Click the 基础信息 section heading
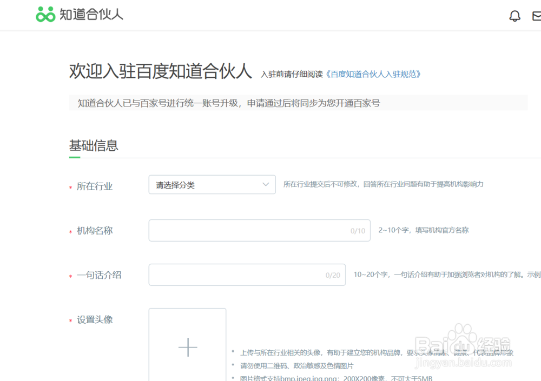This screenshot has width=541, height=381. coord(94,145)
